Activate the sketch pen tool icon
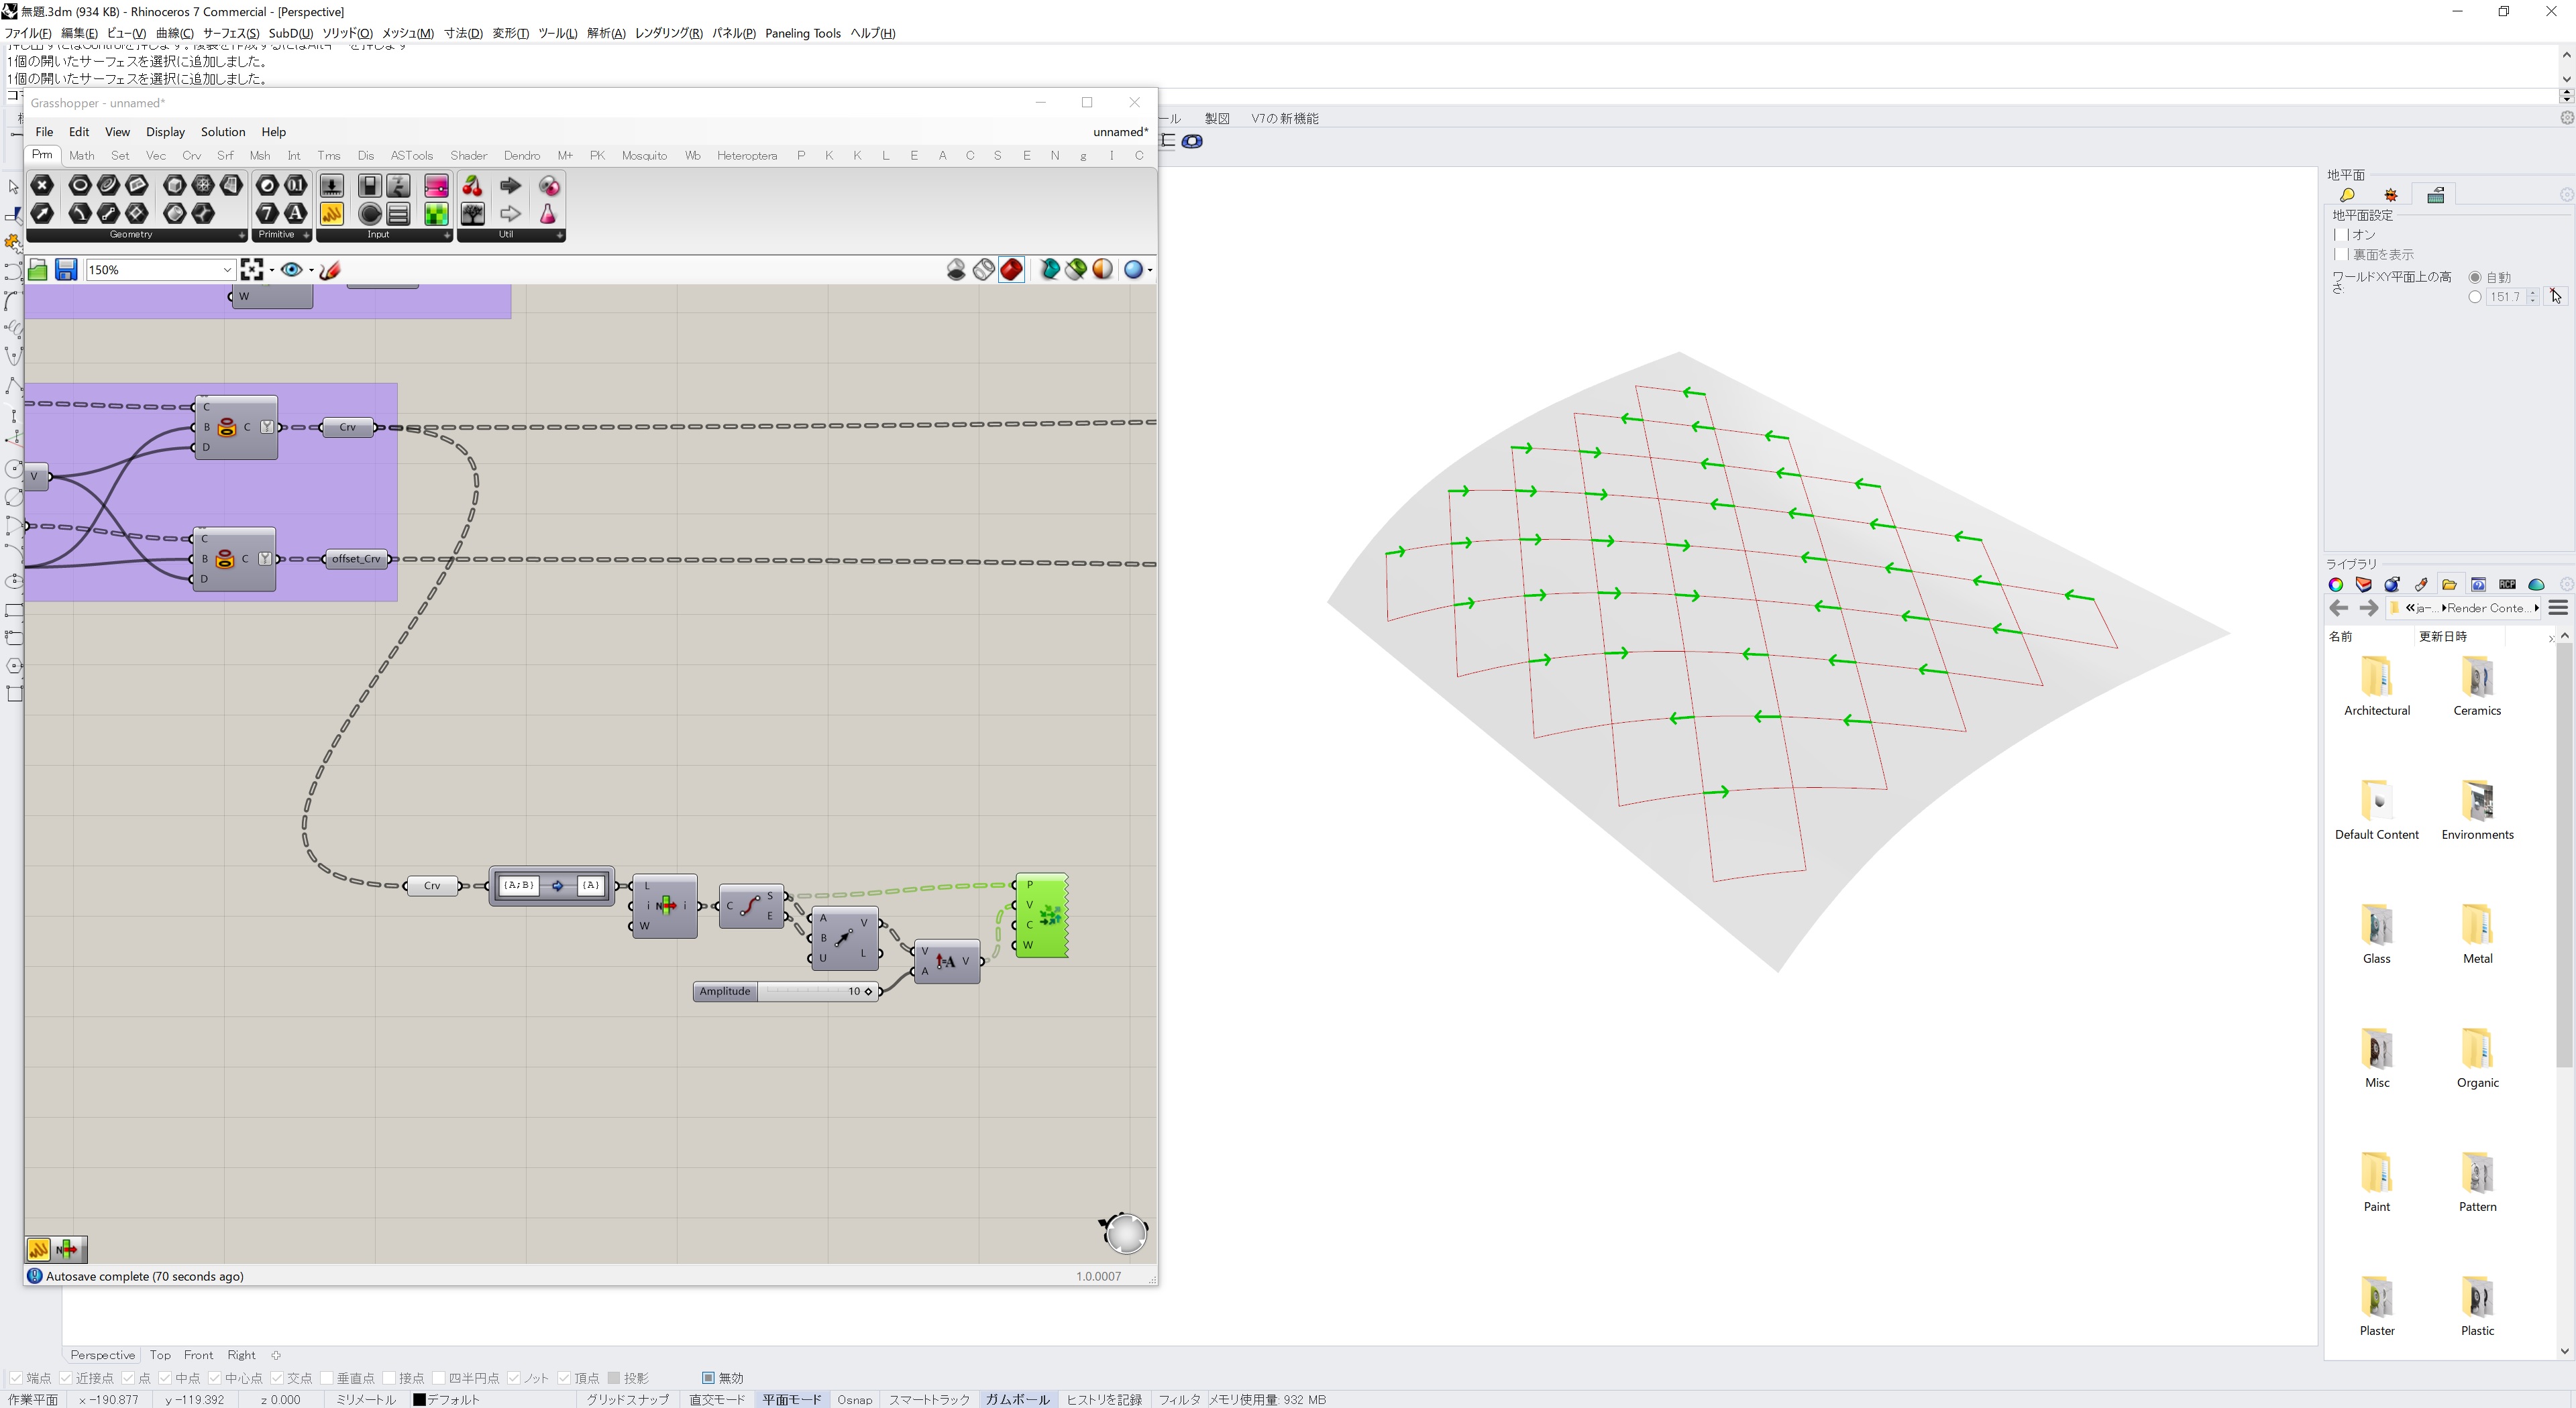Screen dimensions: 2576x1408 pyautogui.click(x=330, y=270)
